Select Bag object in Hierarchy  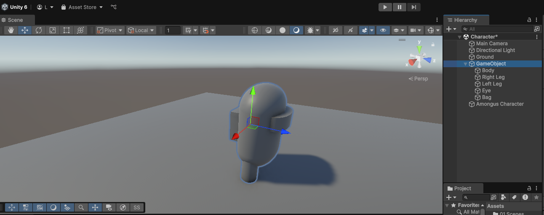486,97
